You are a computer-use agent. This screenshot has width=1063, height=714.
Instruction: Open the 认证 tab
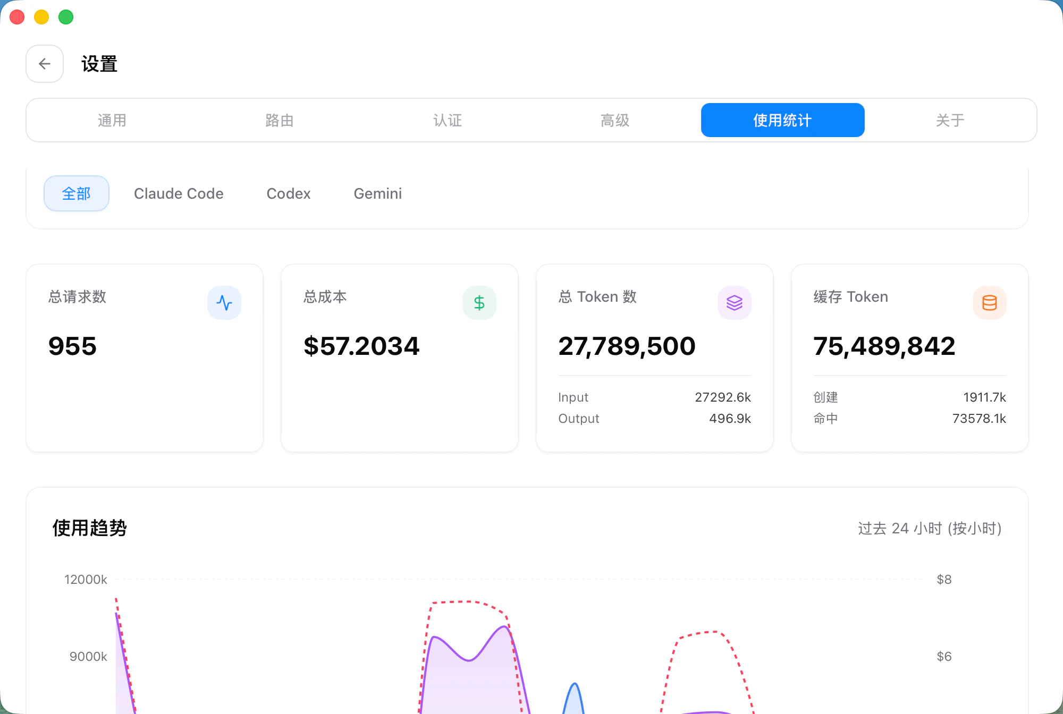tap(447, 120)
